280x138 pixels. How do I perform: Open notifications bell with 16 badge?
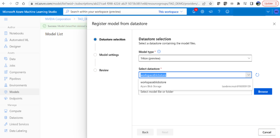pos(194,11)
